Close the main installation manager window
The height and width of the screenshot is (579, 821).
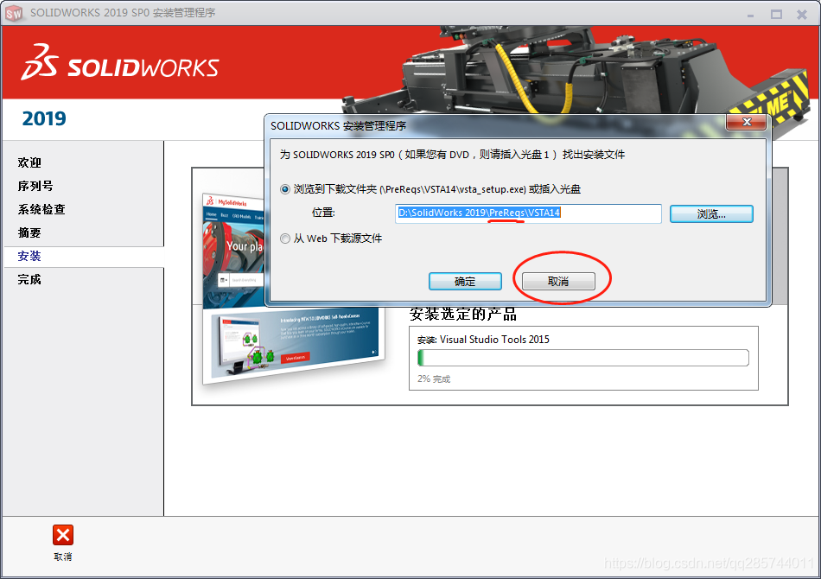point(802,15)
